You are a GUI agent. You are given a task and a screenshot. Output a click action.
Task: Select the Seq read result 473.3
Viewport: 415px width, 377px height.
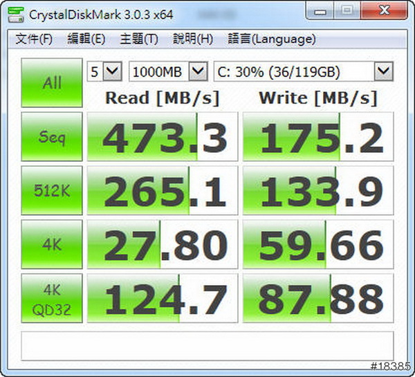click(x=163, y=136)
